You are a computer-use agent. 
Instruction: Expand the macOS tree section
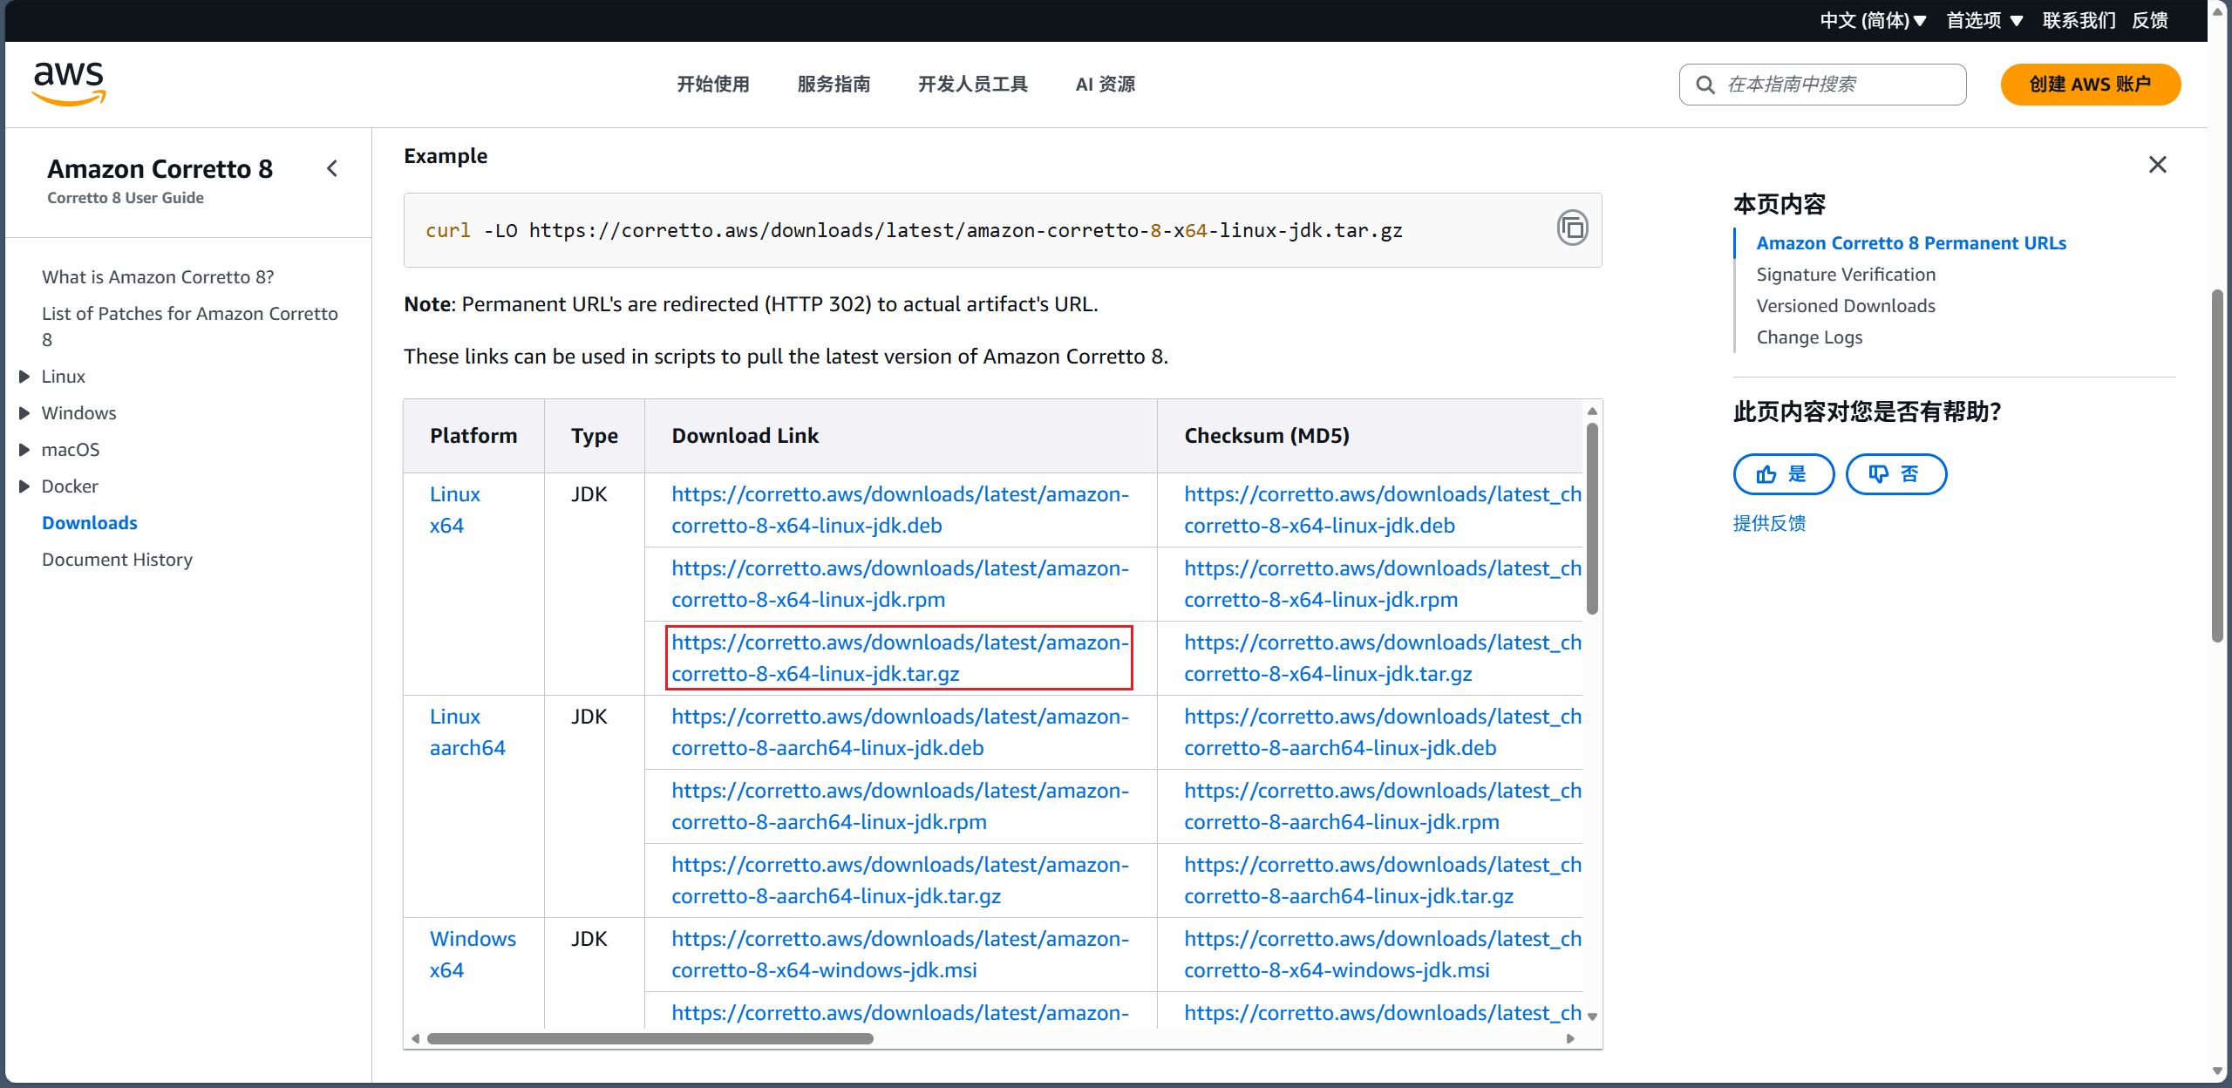[24, 450]
